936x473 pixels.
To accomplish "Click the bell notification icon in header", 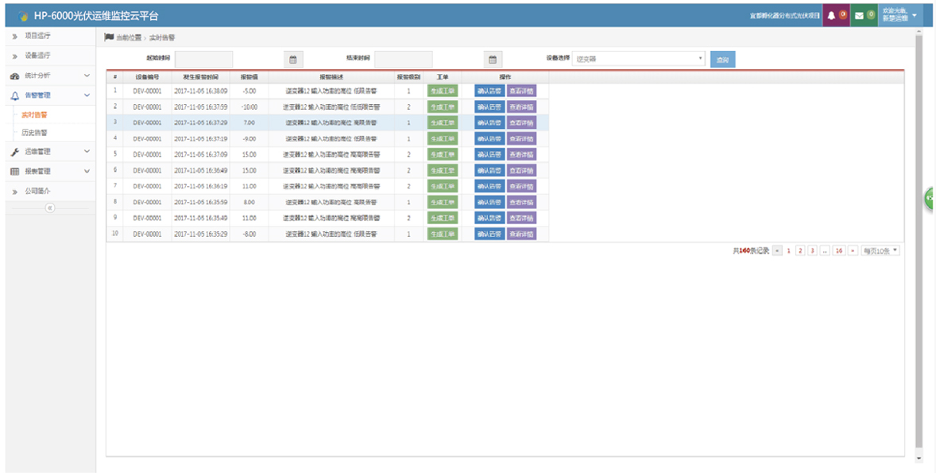I will [x=831, y=16].
